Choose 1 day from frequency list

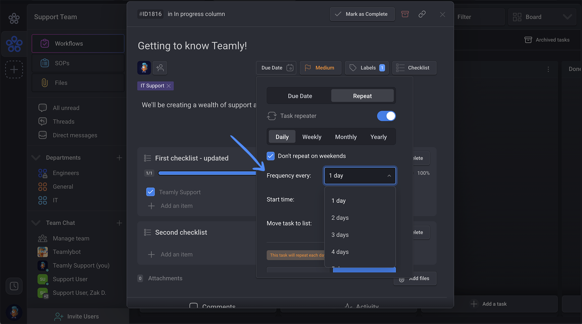tap(360, 201)
